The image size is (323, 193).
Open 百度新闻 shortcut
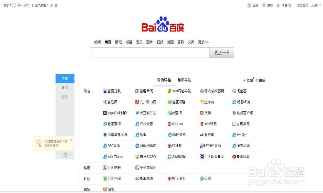point(144,91)
